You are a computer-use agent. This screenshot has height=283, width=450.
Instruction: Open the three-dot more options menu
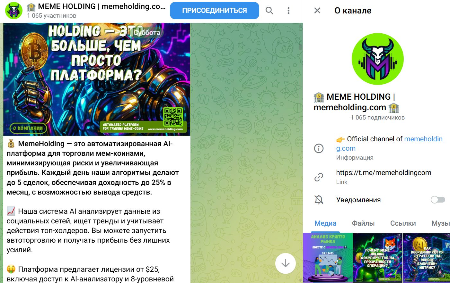point(288,11)
